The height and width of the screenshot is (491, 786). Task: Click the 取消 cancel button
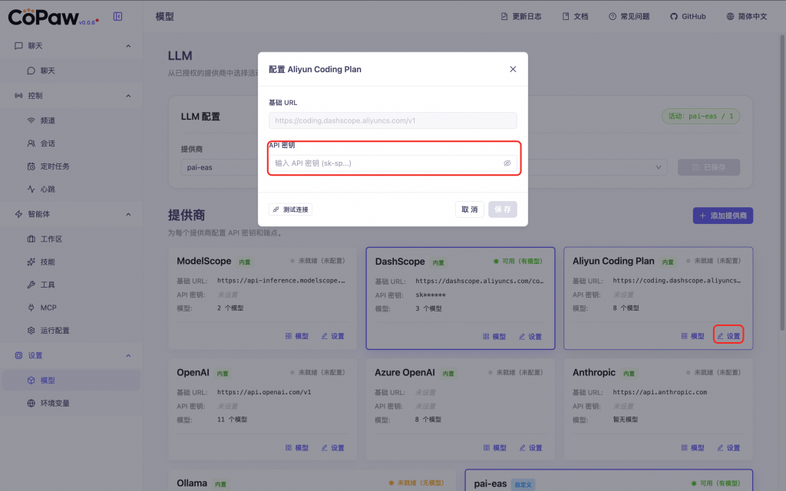click(469, 209)
